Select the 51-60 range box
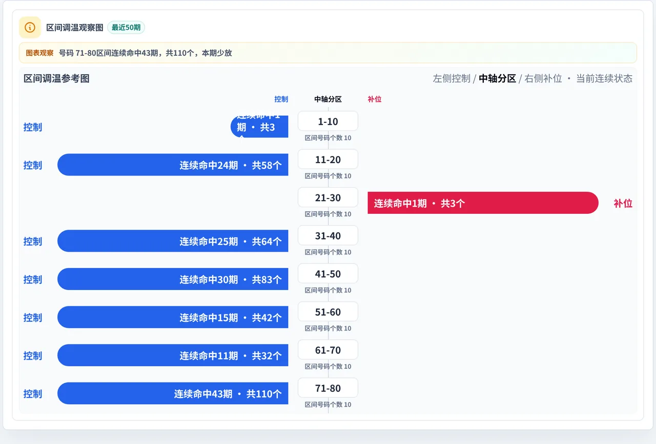The width and height of the screenshot is (656, 444). pyautogui.click(x=328, y=312)
